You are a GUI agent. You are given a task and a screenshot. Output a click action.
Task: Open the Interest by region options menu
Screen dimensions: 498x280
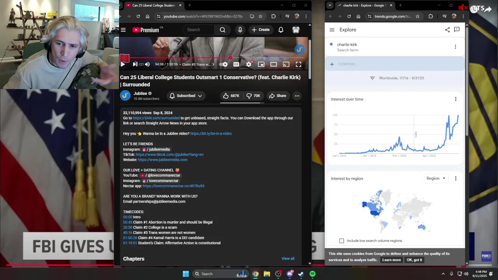[x=456, y=178]
